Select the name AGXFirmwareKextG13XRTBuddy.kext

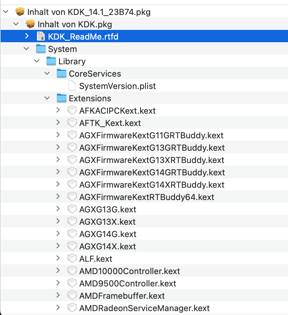(x=152, y=160)
